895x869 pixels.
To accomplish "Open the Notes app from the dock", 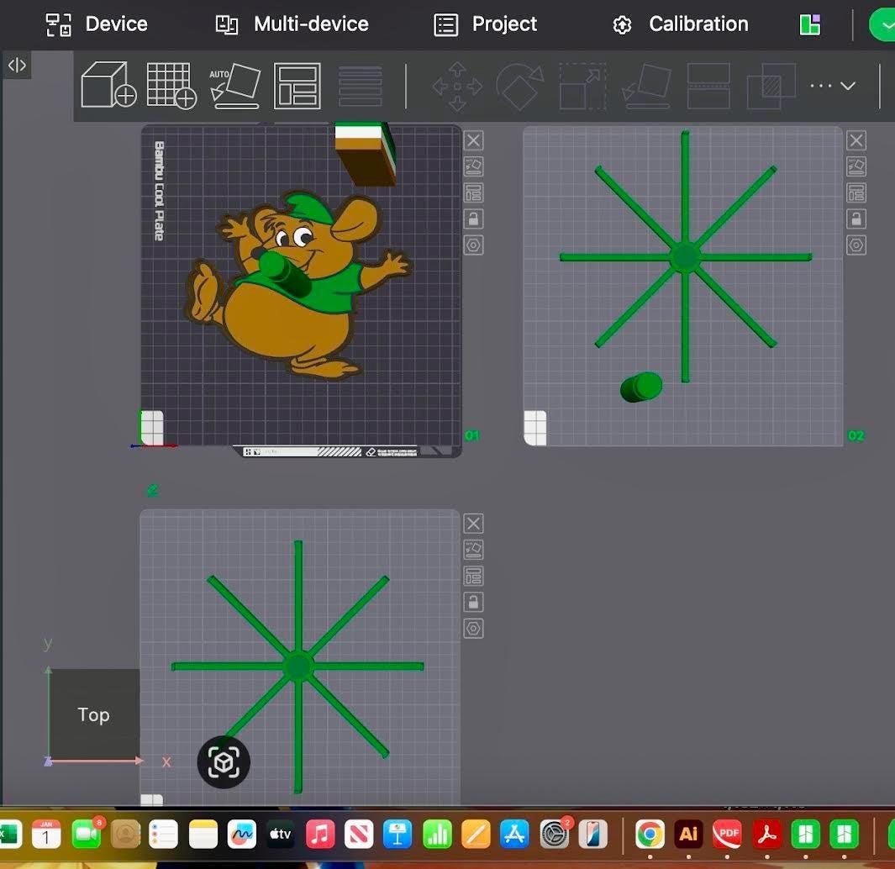I will click(203, 835).
